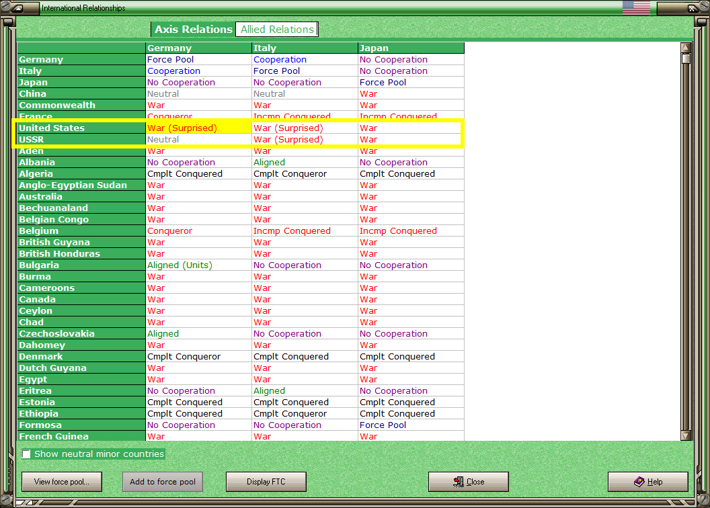Select the Dutch Guyana row label

tap(81, 368)
